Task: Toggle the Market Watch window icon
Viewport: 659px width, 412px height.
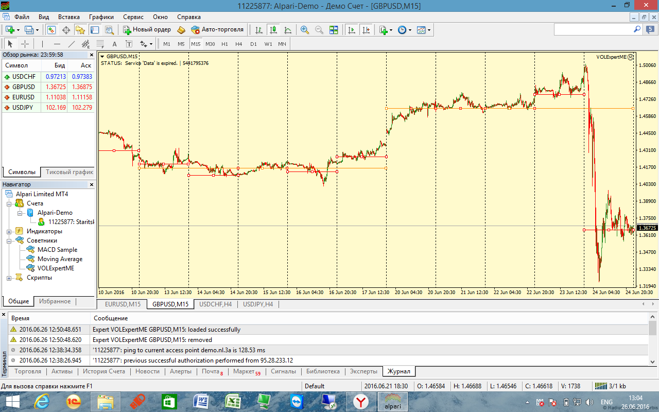Action: [51, 30]
